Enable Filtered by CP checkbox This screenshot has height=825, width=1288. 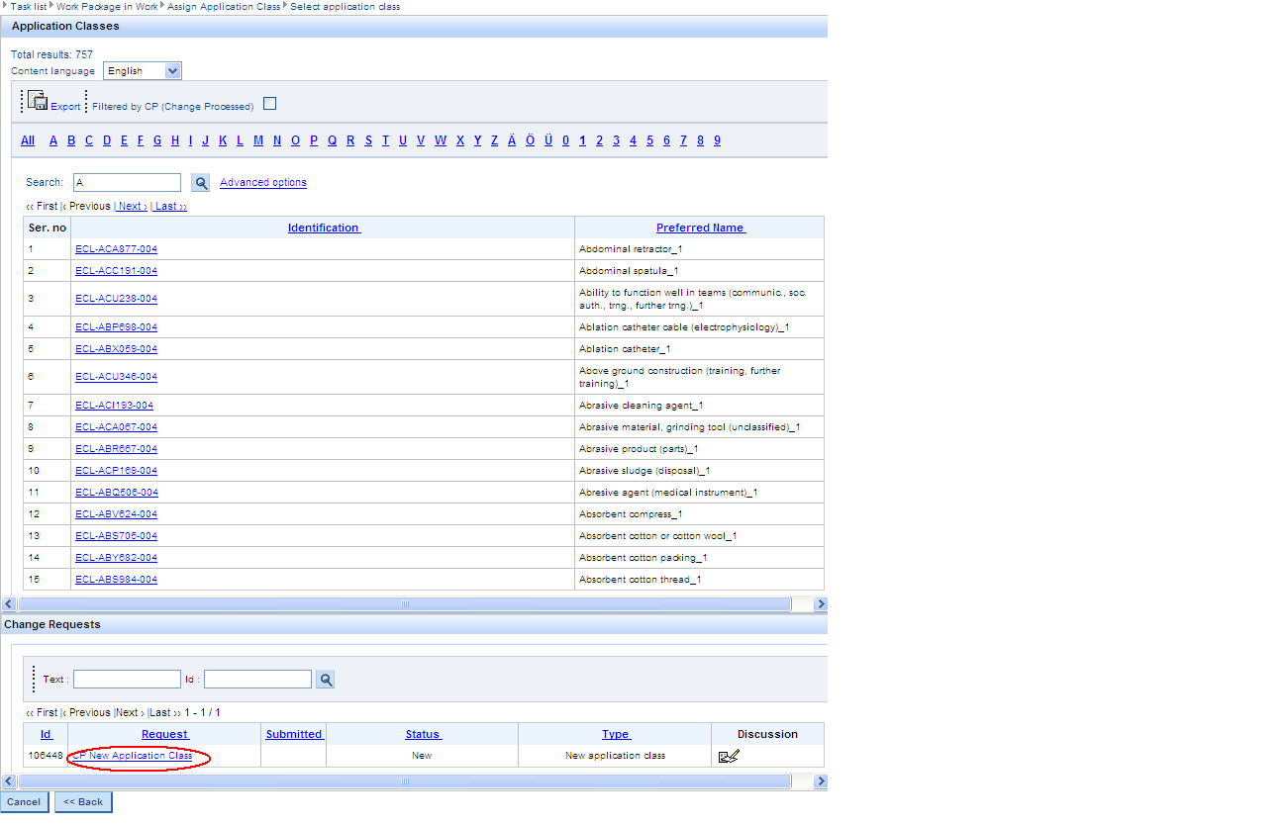(x=270, y=104)
